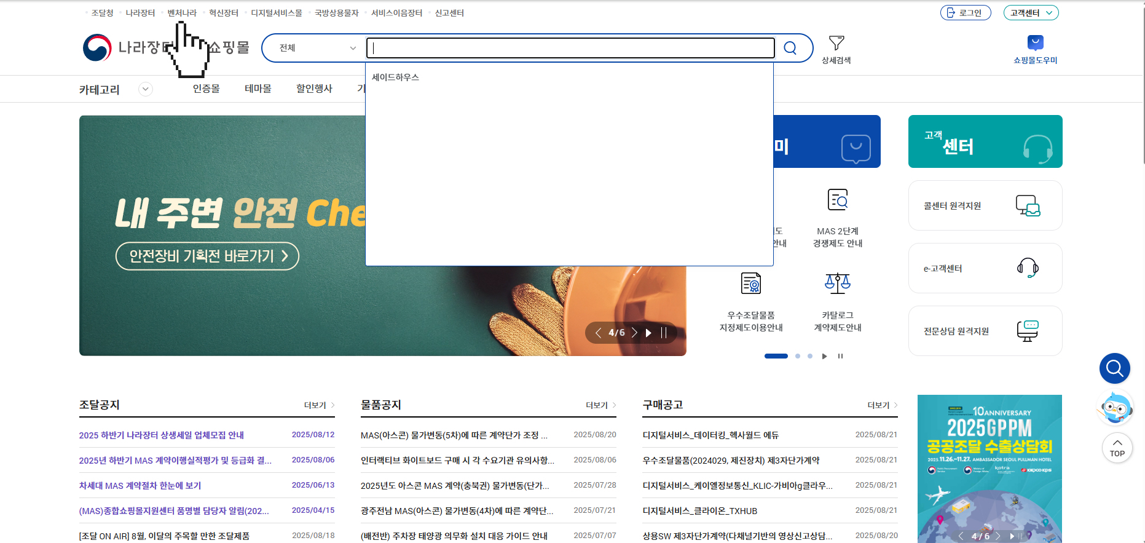1145x543 pixels.
Task: Expand the 카테고리 chevron
Action: click(146, 89)
